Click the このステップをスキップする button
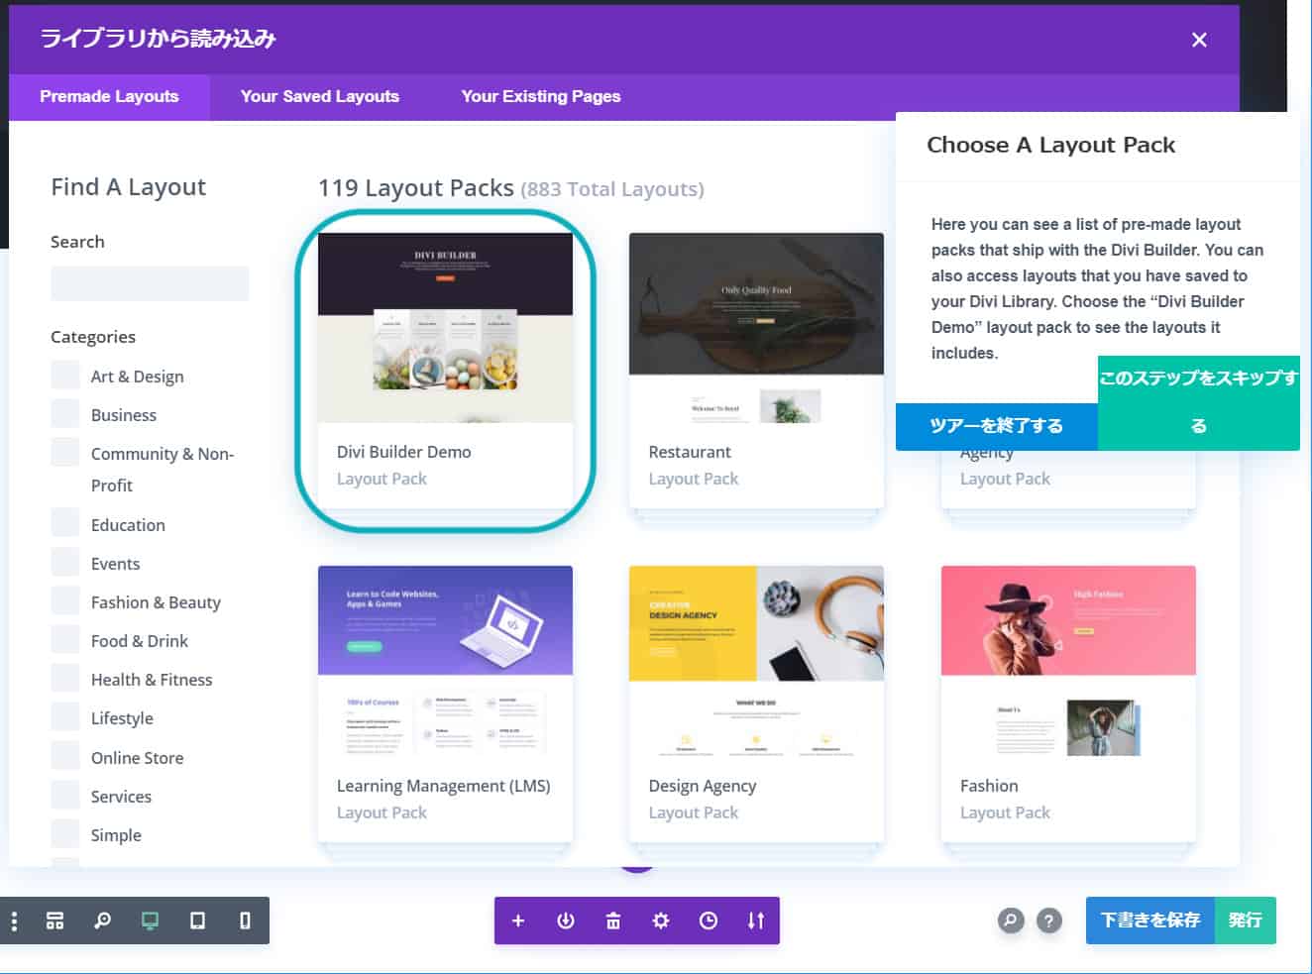Screen dimensions: 1312x974 tap(1199, 402)
